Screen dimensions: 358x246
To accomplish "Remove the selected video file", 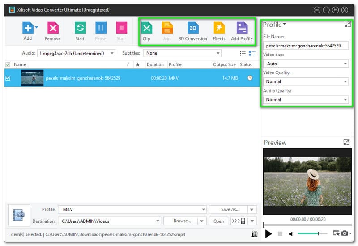I will (x=53, y=28).
